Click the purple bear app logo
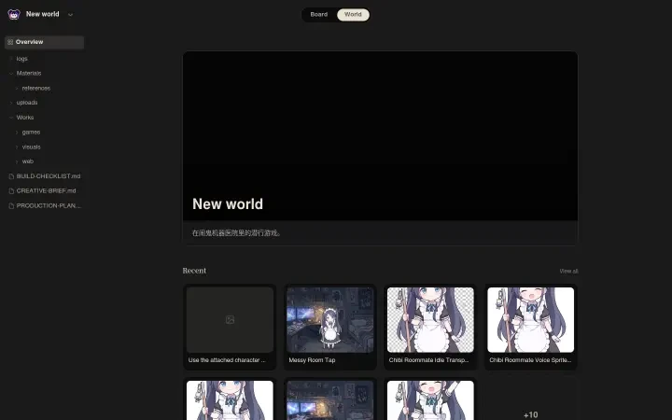672x420 pixels. pyautogui.click(x=14, y=15)
